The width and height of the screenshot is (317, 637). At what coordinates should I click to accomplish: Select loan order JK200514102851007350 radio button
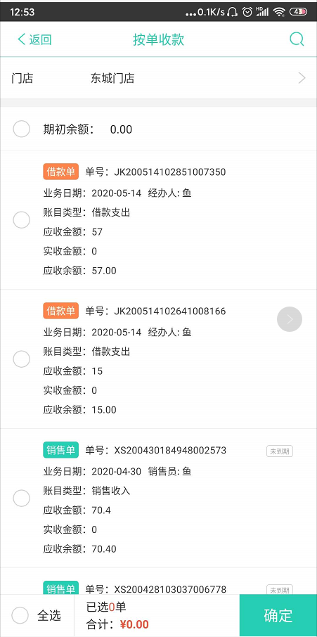click(22, 220)
